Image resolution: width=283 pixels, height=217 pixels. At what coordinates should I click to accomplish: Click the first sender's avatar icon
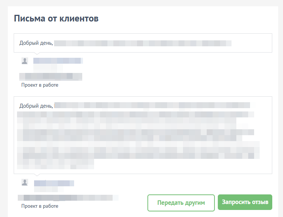coord(24,61)
